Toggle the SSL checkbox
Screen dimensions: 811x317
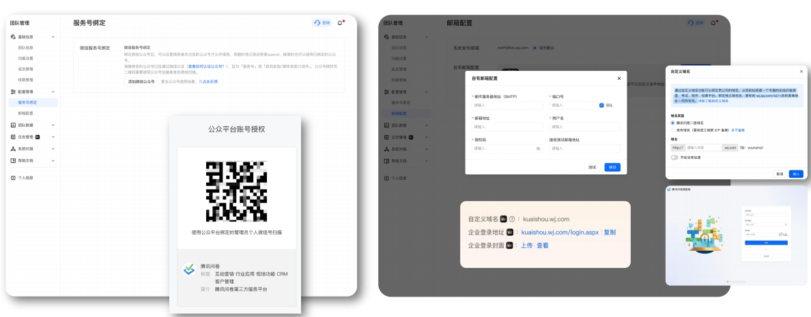(601, 105)
